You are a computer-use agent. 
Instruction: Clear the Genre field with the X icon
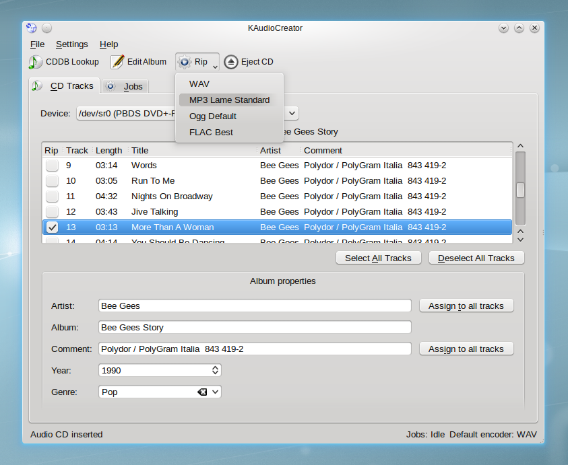pyautogui.click(x=201, y=392)
